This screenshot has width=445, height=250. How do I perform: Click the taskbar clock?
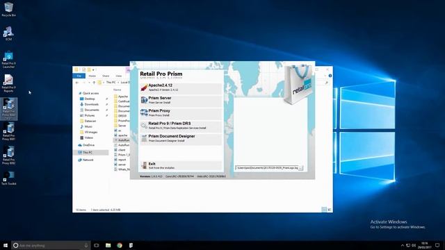tap(425, 245)
